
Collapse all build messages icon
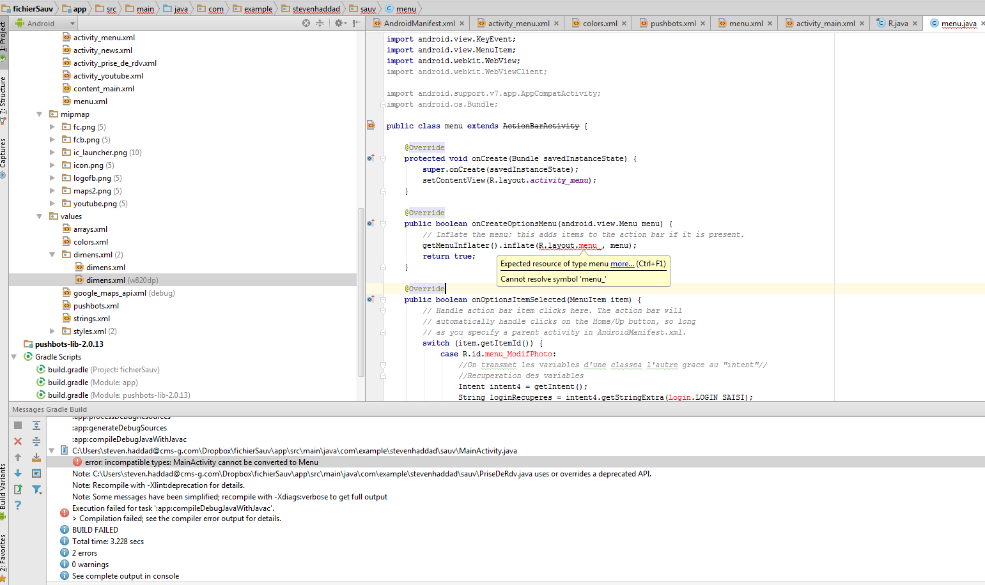click(36, 441)
